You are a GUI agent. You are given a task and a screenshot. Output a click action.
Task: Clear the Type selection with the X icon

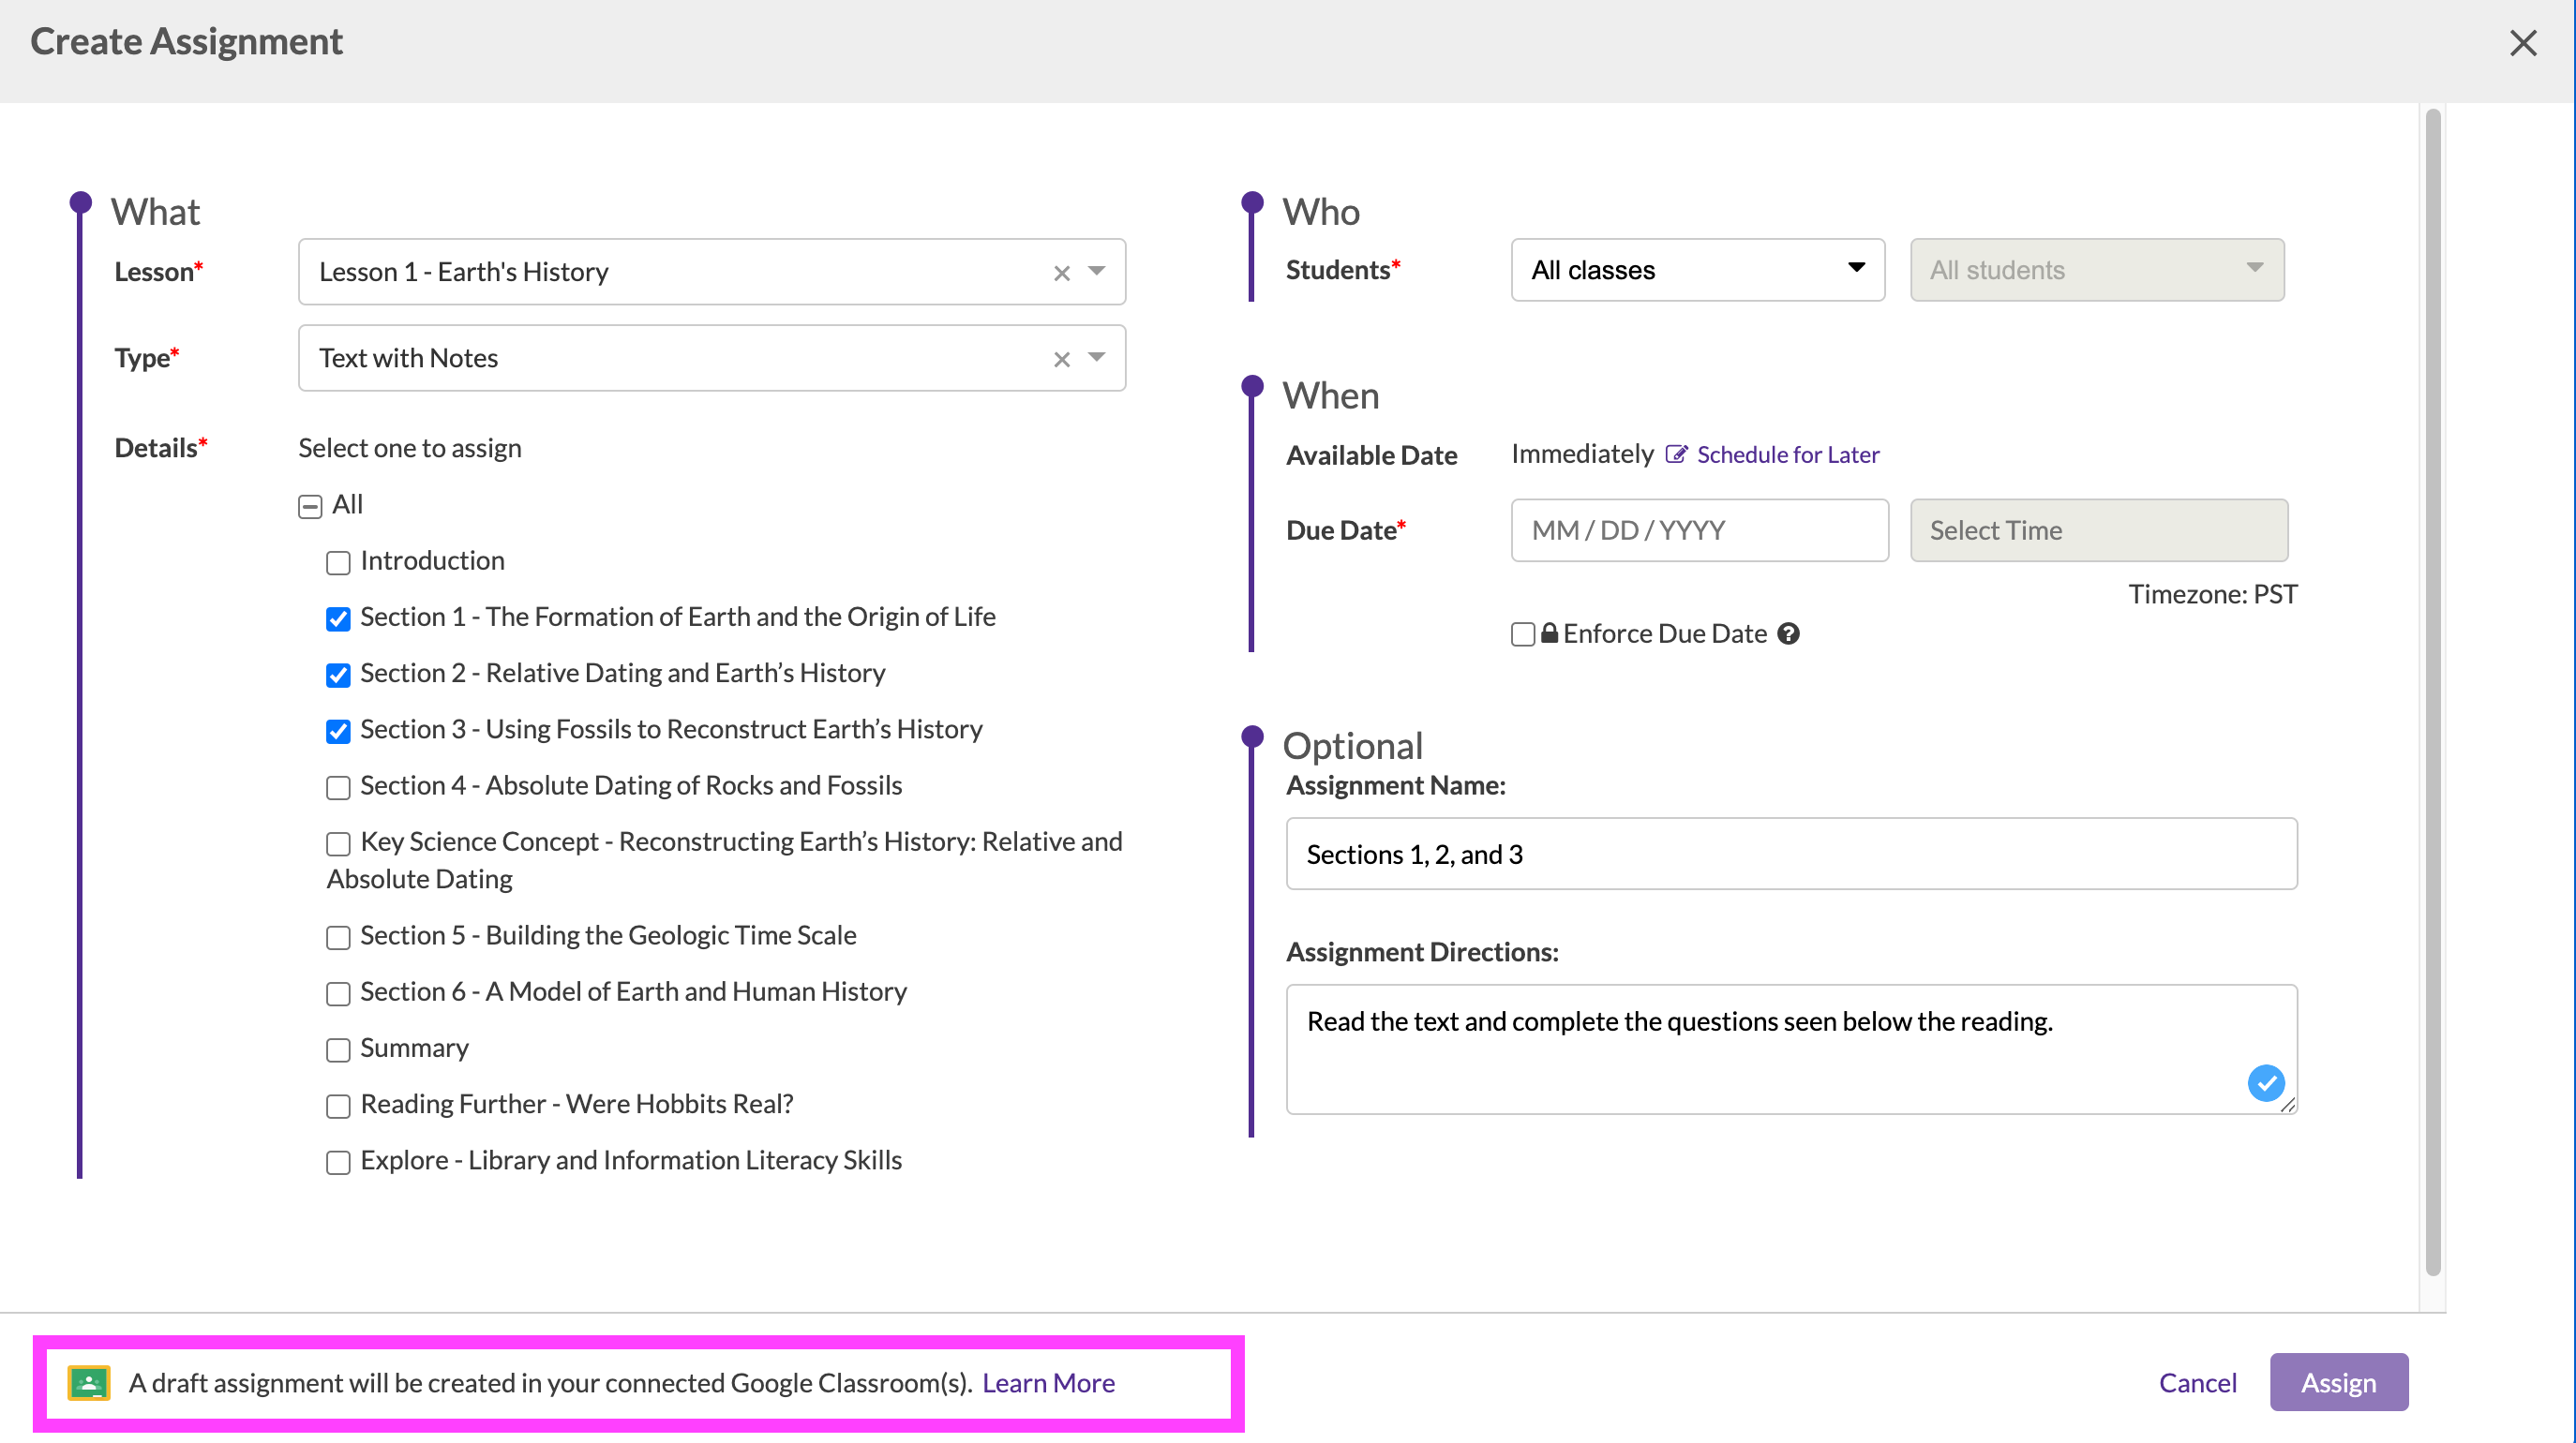click(1061, 358)
